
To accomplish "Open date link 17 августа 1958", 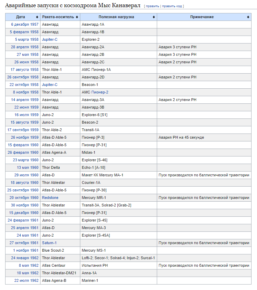I will pyautogui.click(x=24, y=70).
